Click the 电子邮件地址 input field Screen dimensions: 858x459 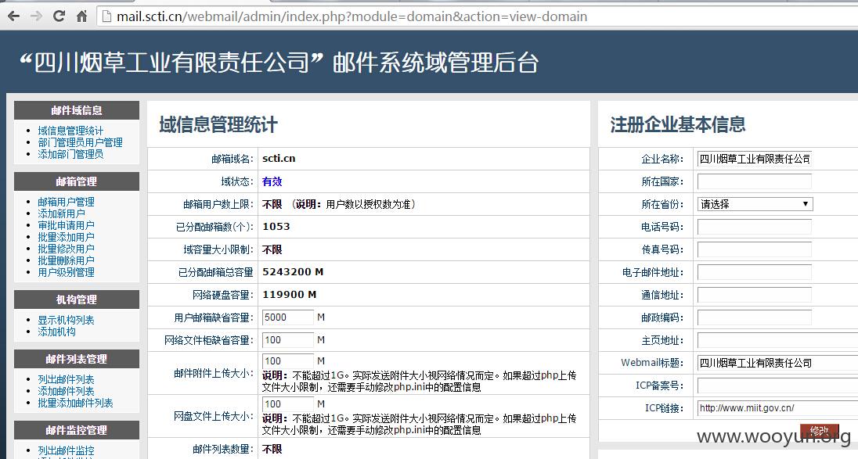coord(755,272)
